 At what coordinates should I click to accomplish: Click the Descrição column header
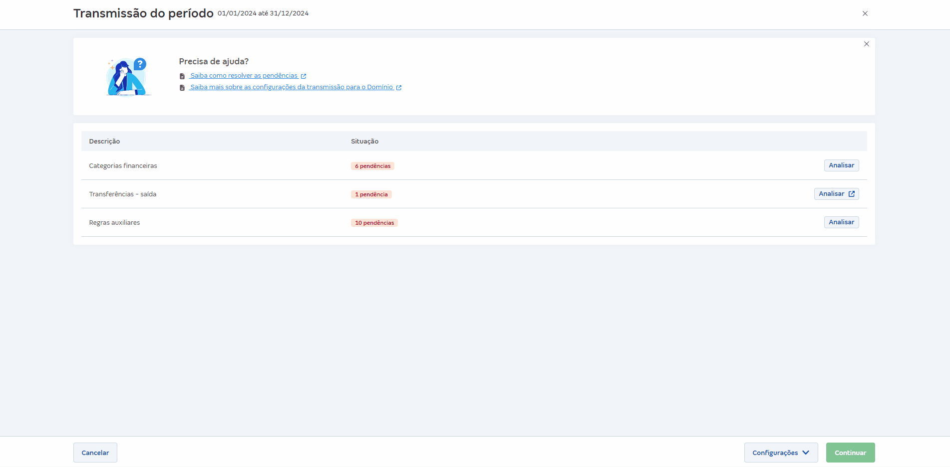(104, 142)
